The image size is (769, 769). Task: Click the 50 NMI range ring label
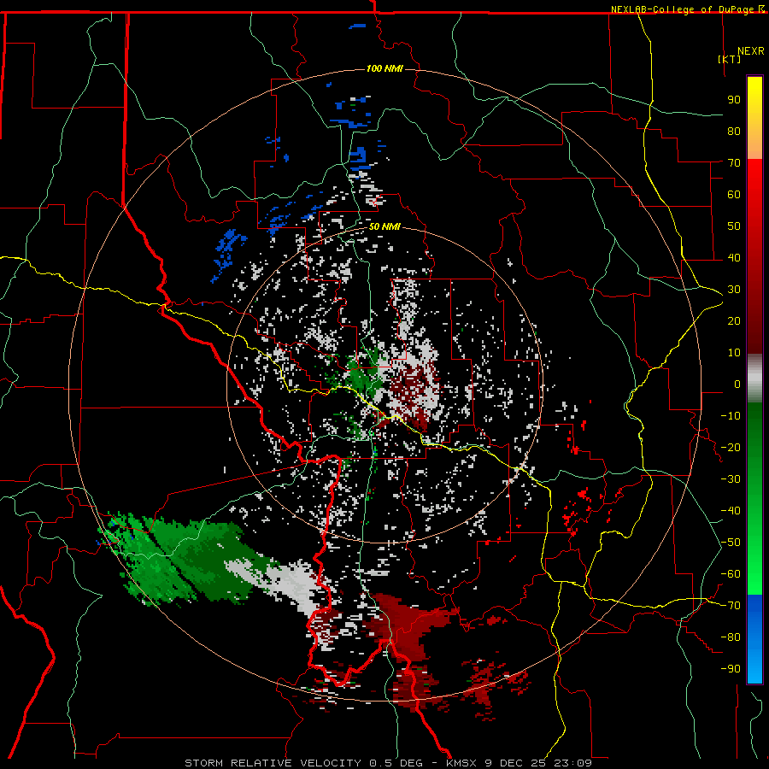pyautogui.click(x=384, y=226)
